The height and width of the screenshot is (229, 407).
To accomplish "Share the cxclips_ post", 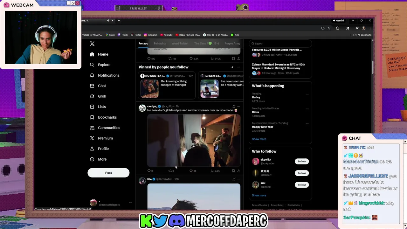I will (x=239, y=171).
